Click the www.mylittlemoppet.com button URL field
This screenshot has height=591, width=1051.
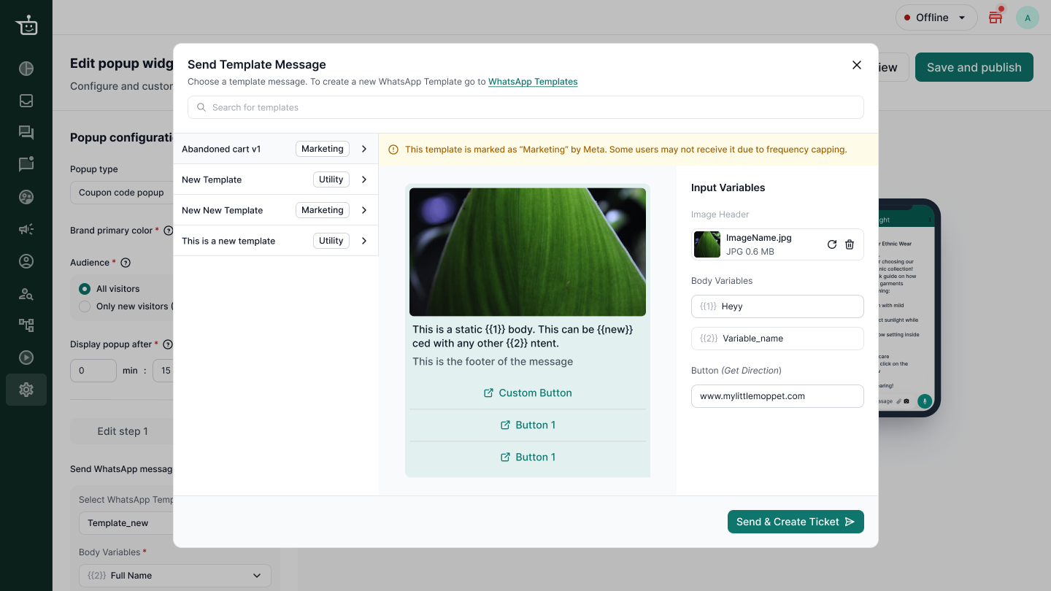[x=777, y=396]
